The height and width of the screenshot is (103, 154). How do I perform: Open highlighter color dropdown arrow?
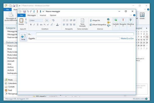tap(54, 24)
